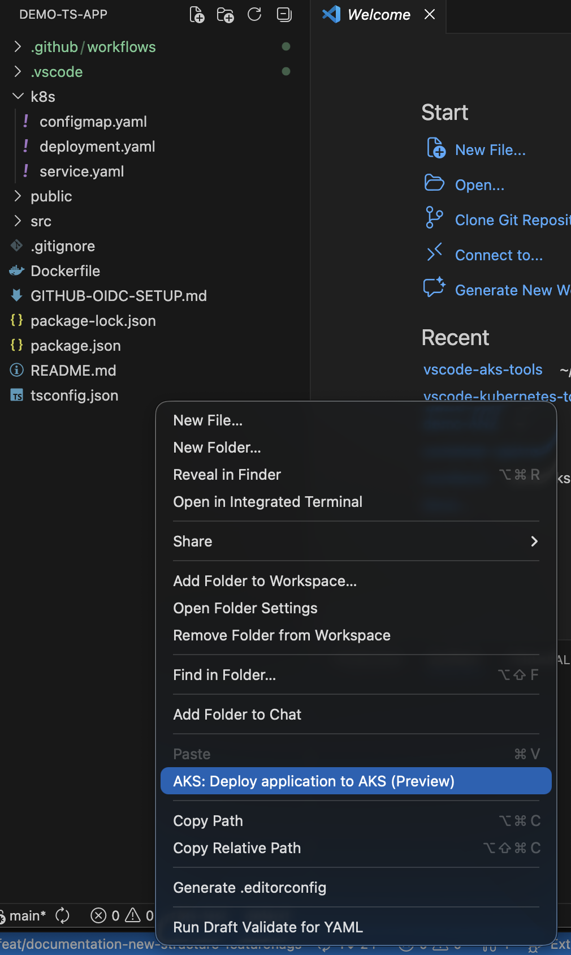Click the New File... link under Start
571x955 pixels.
[490, 150]
